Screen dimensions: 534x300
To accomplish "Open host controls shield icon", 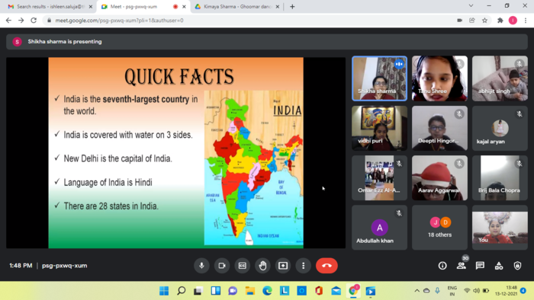I will point(517,266).
